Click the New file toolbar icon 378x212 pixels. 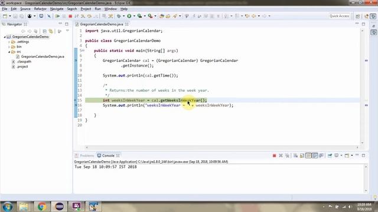point(5,16)
